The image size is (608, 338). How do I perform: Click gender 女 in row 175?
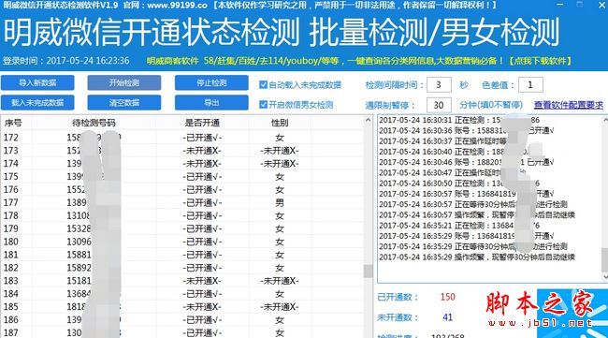coord(280,177)
